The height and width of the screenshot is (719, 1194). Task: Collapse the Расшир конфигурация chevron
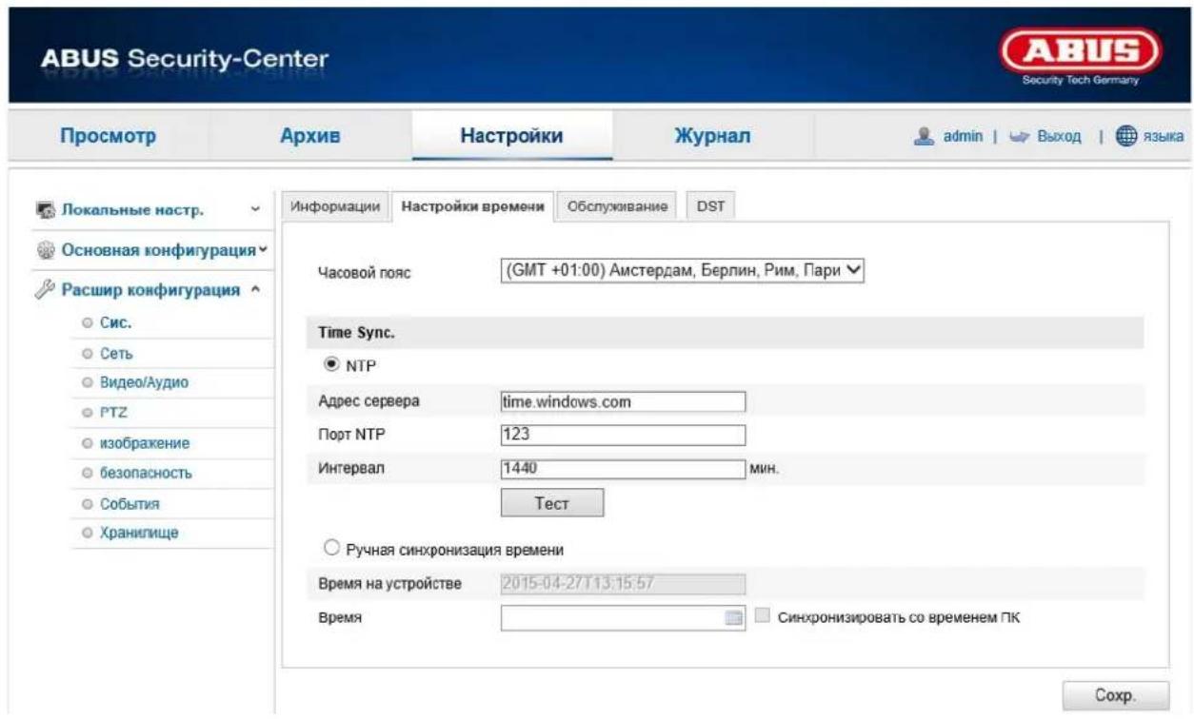pos(255,291)
